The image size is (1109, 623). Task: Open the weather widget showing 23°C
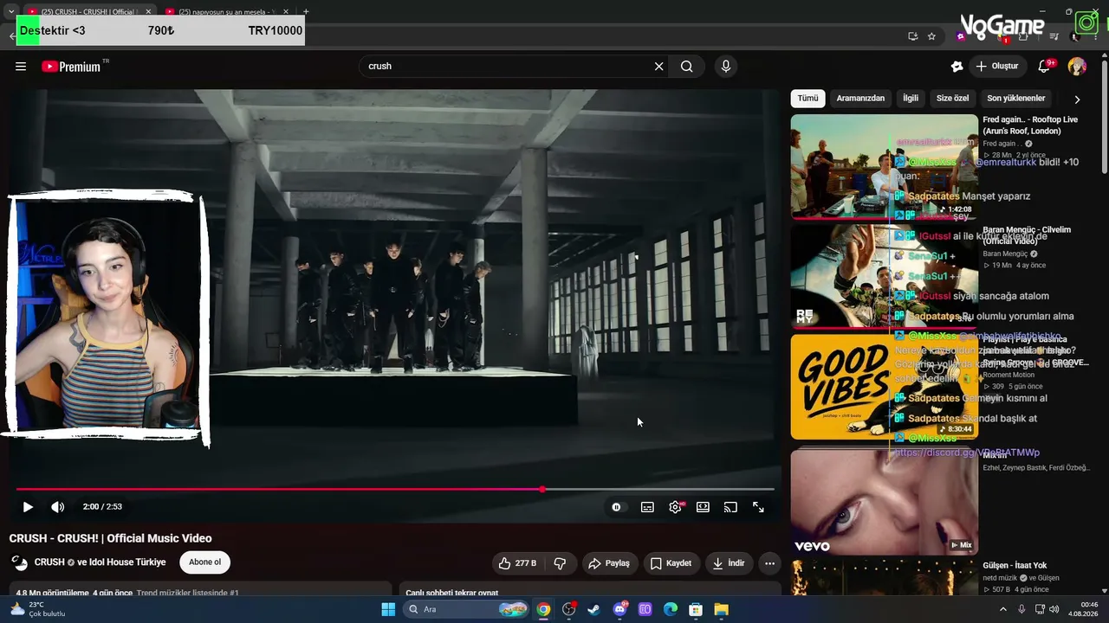(x=37, y=610)
